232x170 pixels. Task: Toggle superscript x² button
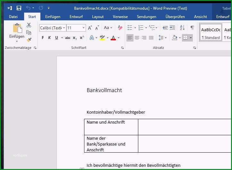pyautogui.click(x=82, y=38)
